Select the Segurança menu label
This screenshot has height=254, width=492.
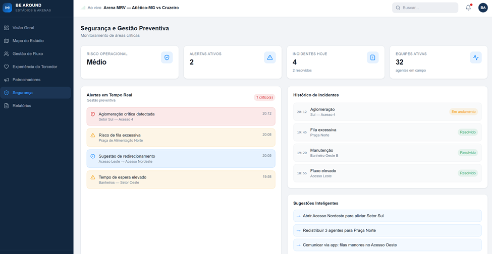point(23,93)
